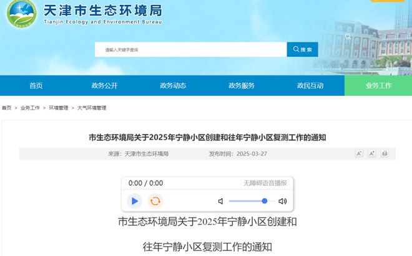Click the source text 来源：天津市生态环境局
The height and width of the screenshot is (256, 412).
(x=138, y=154)
